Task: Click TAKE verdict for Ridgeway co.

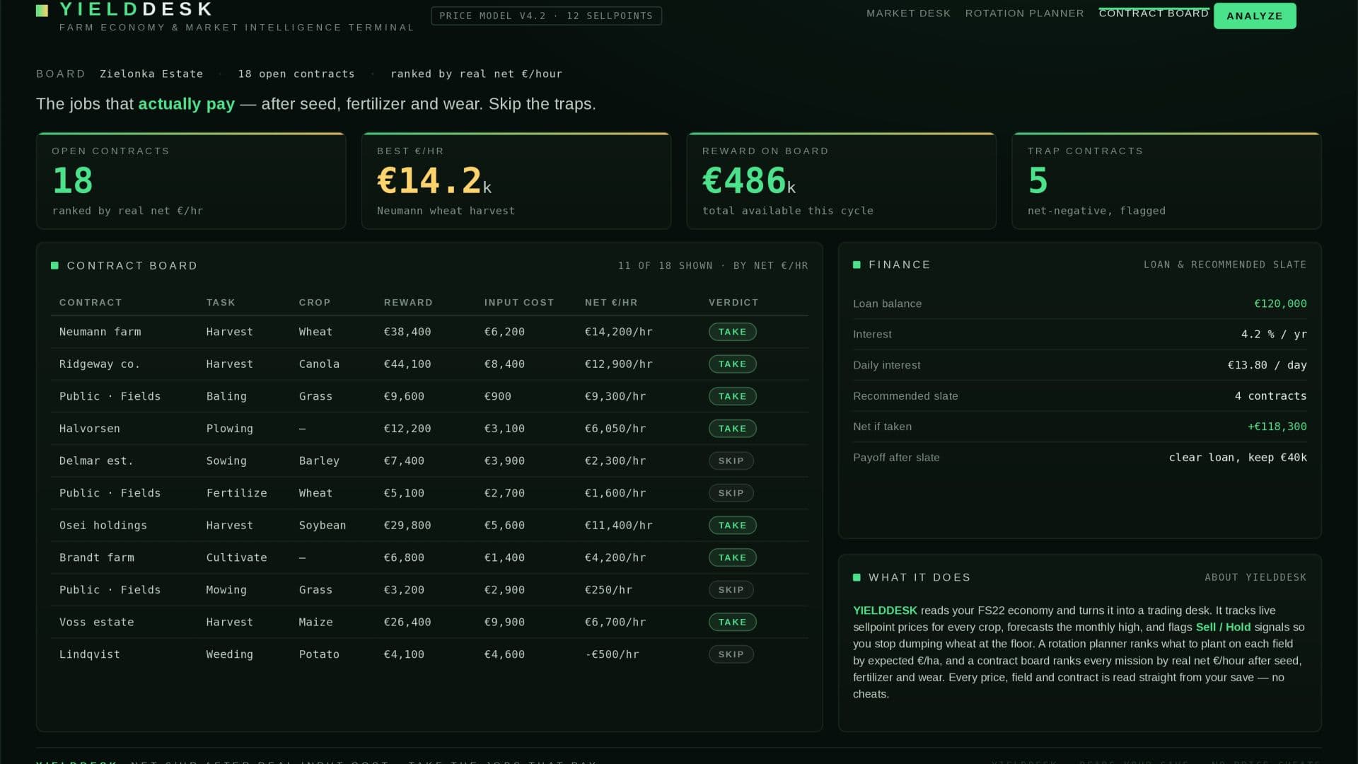Action: (x=732, y=364)
